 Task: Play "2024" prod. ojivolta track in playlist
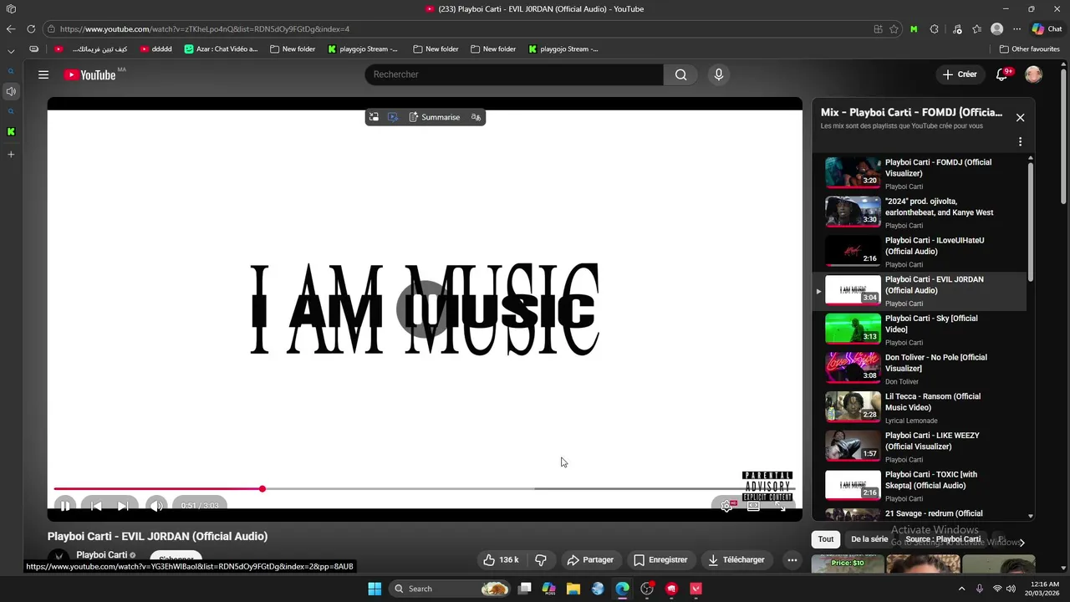click(919, 213)
